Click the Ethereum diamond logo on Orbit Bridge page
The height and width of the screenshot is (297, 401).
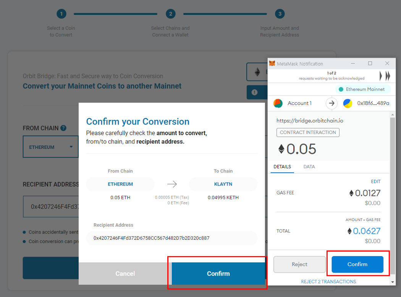click(257, 72)
